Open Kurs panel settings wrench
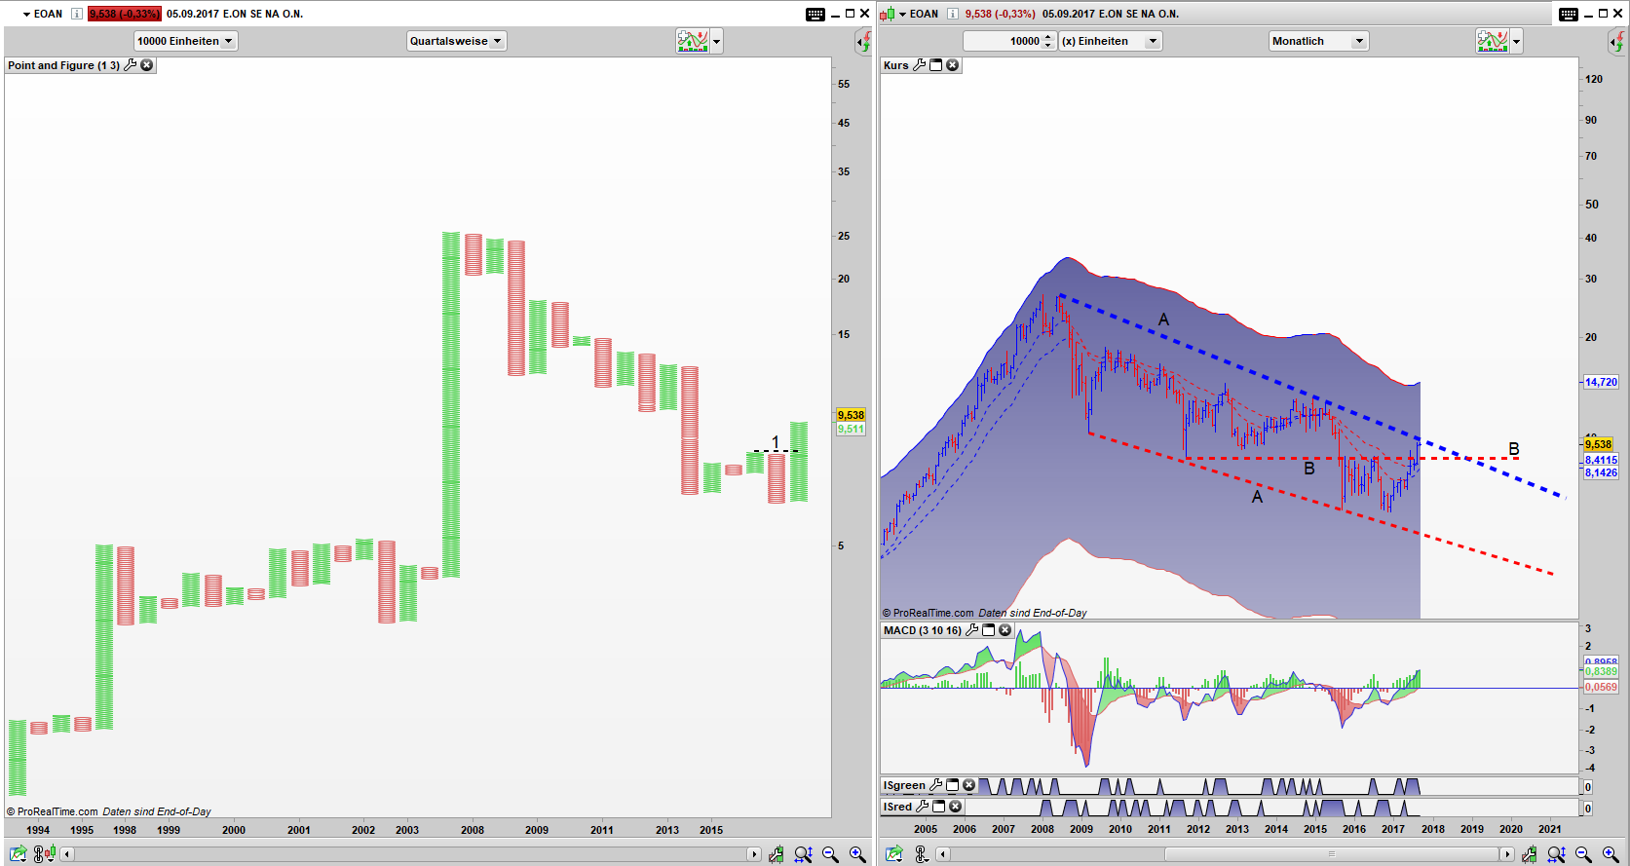The height and width of the screenshot is (866, 1630). pyautogui.click(x=919, y=65)
